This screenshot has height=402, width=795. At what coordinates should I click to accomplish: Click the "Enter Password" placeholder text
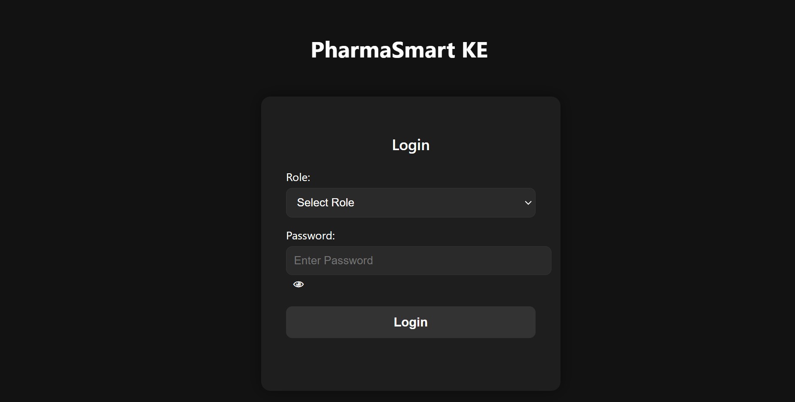pos(333,260)
